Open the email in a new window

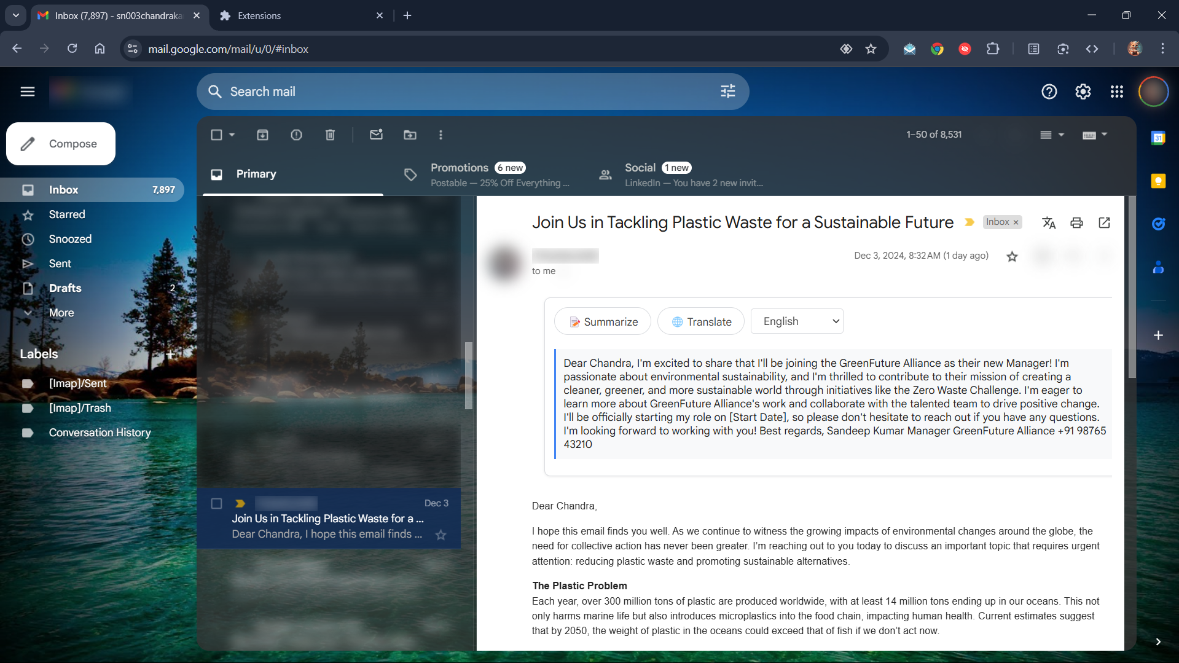[x=1104, y=222]
